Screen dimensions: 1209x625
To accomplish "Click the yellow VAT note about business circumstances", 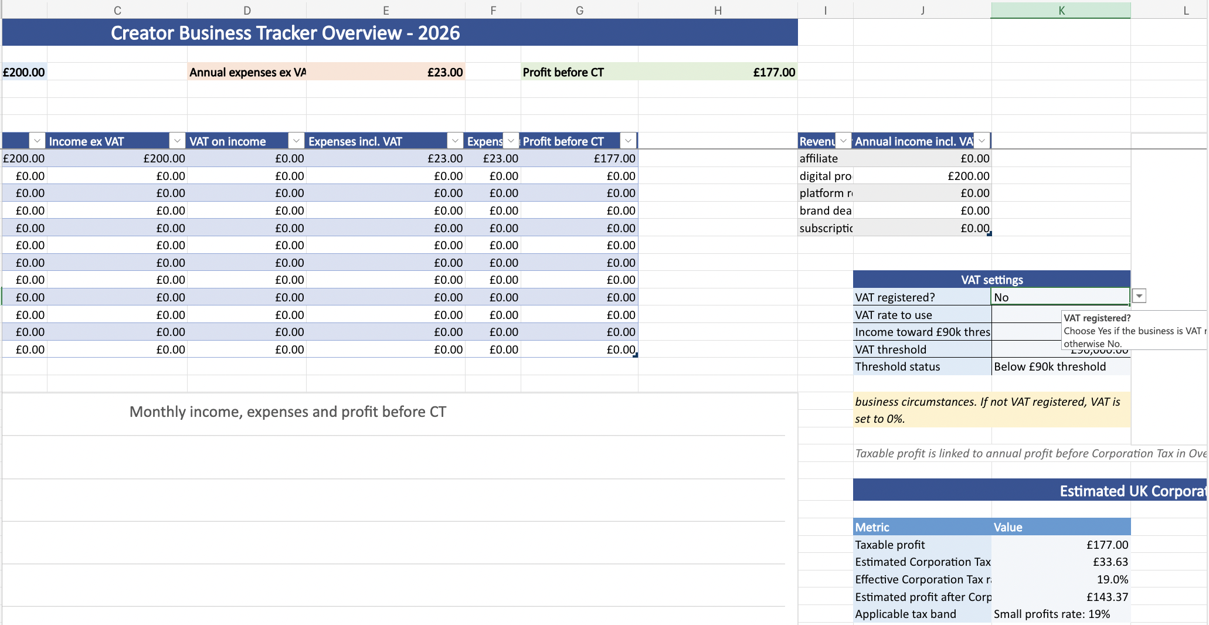I will (991, 410).
